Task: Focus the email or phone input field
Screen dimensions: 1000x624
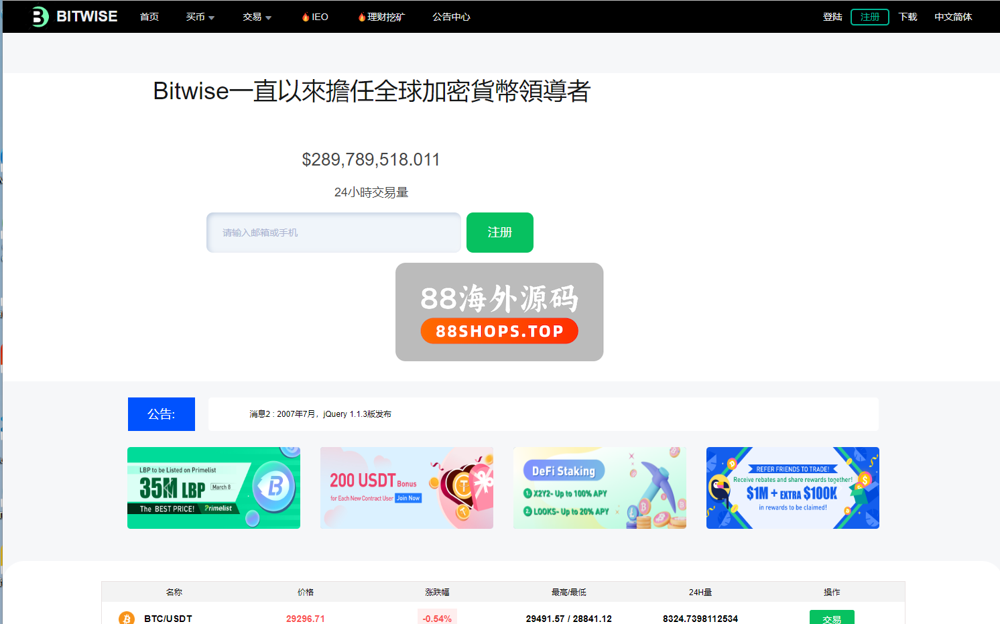Action: pyautogui.click(x=334, y=233)
